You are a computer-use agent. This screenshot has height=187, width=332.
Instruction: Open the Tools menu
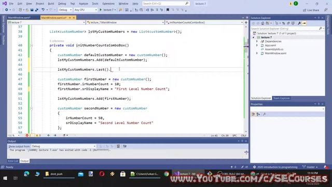95,4
